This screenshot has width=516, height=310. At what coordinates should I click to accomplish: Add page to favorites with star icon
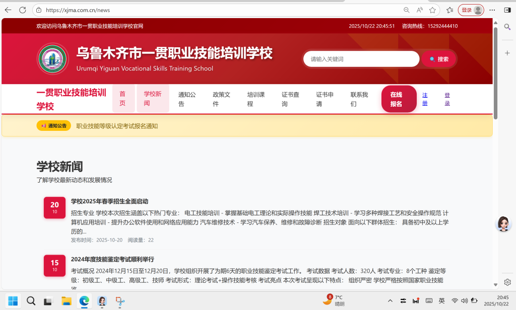click(432, 10)
